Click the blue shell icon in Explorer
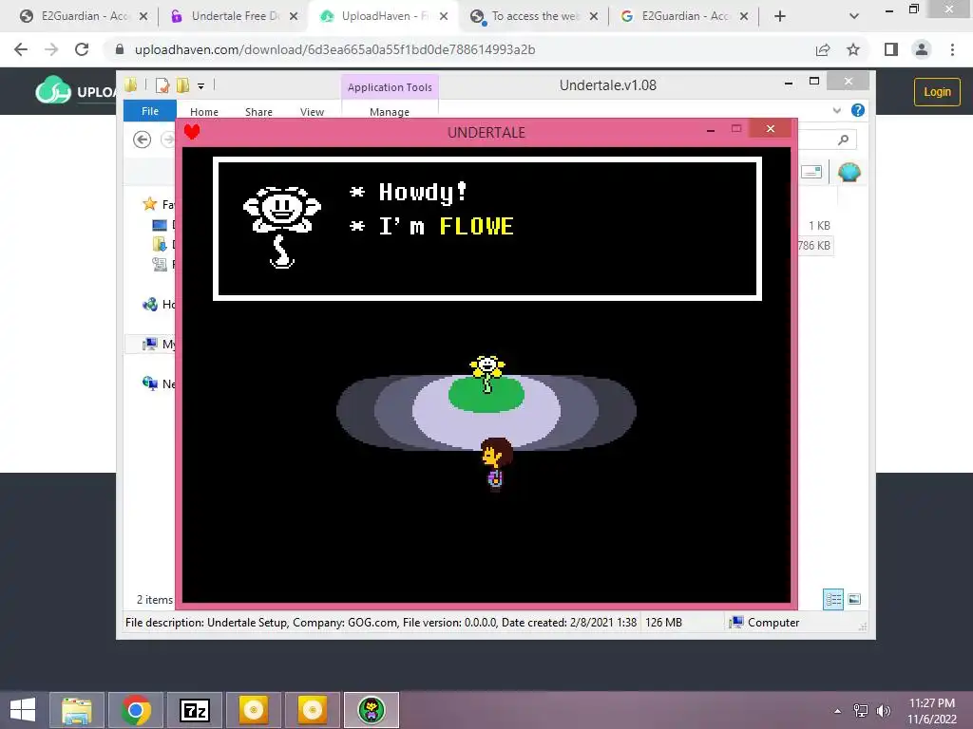Screen dimensions: 973x729 (x=849, y=172)
